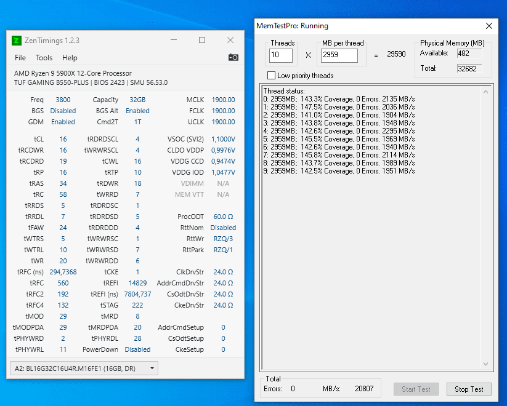
Task: Click the RttPark value RZQ/1
Action: pos(223,250)
